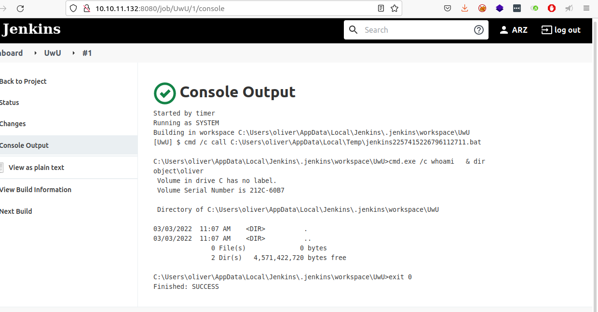
Task: Click the green success checkmark icon
Action: coord(164,93)
